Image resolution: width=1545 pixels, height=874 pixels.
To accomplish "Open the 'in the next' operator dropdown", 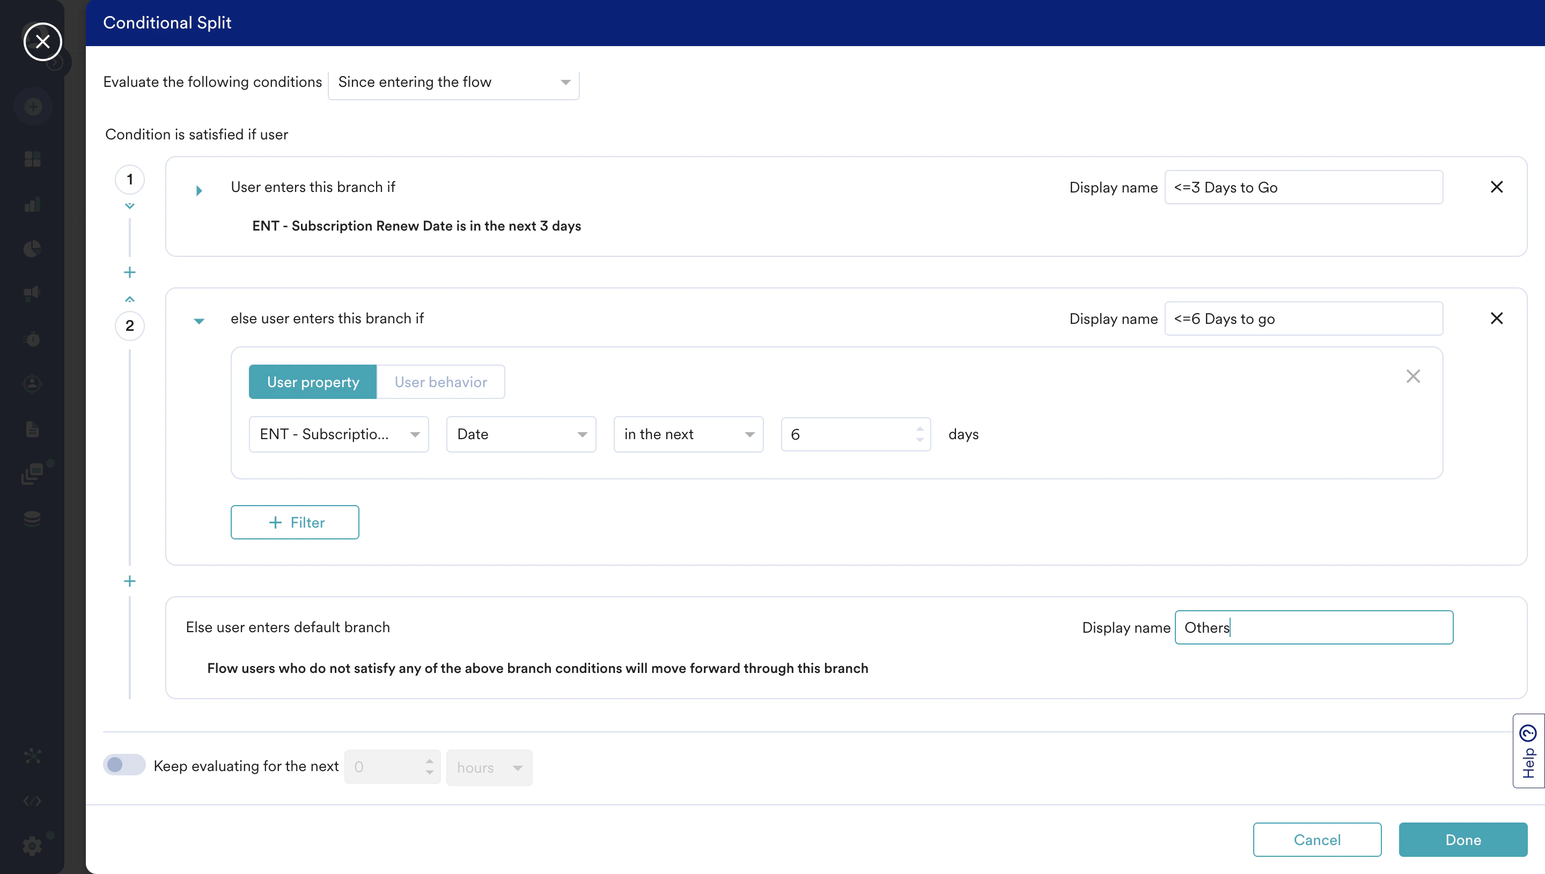I will coord(688,434).
